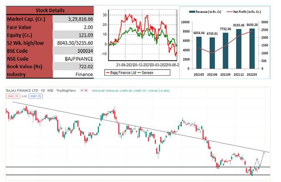Click the 8535.06 revenue data label
Screen dimensions: 281x182
[x=239, y=25]
